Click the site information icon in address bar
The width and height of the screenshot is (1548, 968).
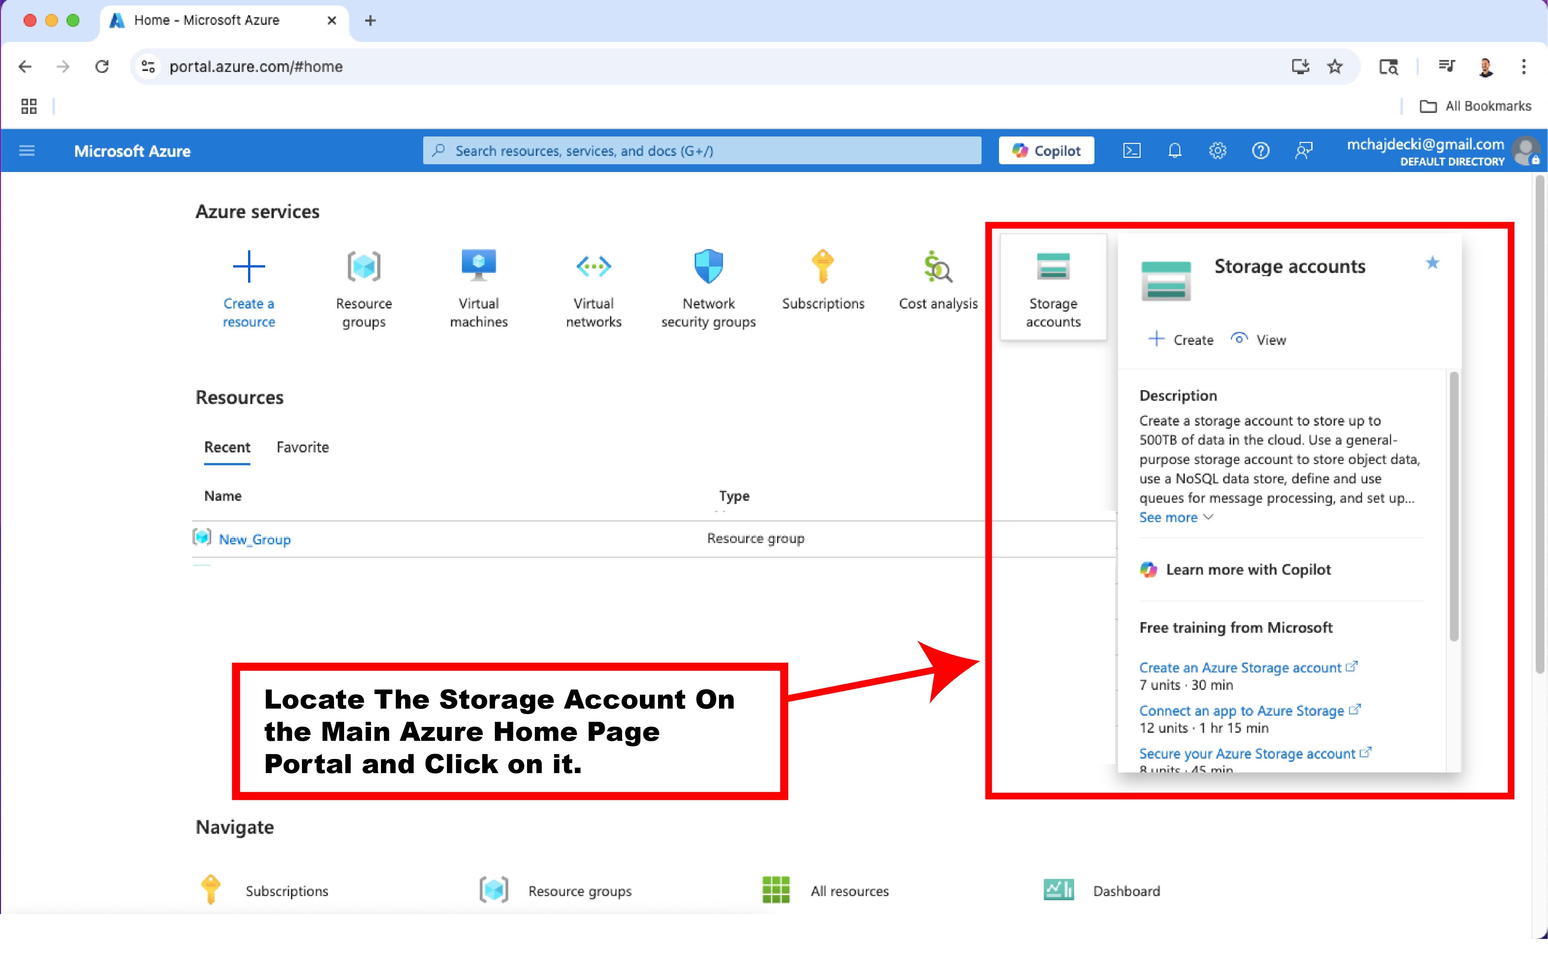coord(148,66)
